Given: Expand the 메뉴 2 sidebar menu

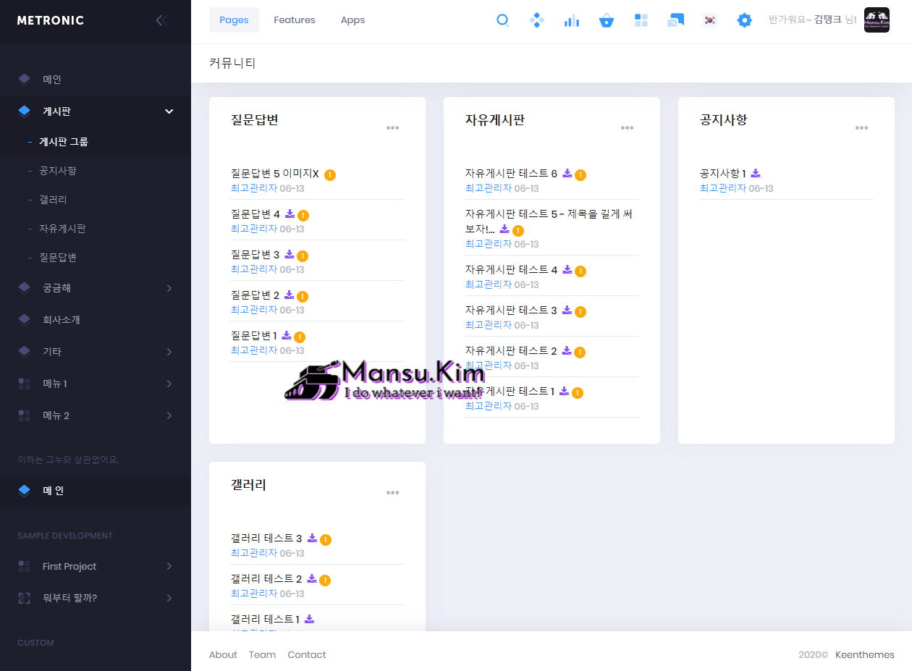Looking at the screenshot, I should [x=169, y=415].
